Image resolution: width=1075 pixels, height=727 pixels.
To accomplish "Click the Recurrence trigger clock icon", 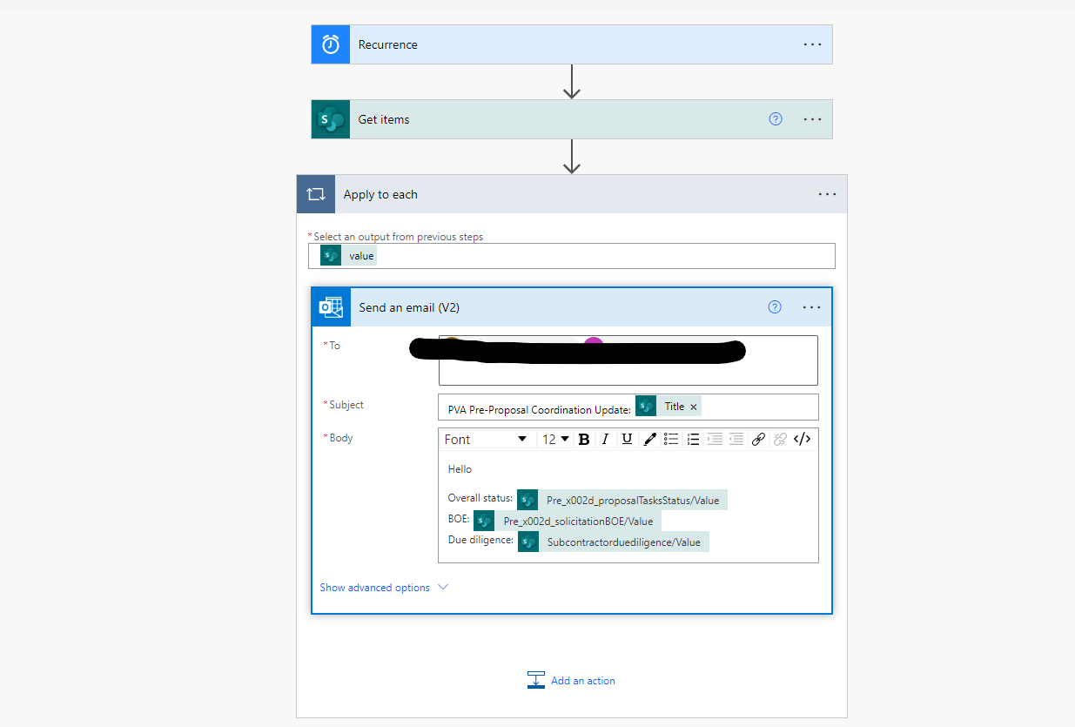I will click(x=330, y=44).
